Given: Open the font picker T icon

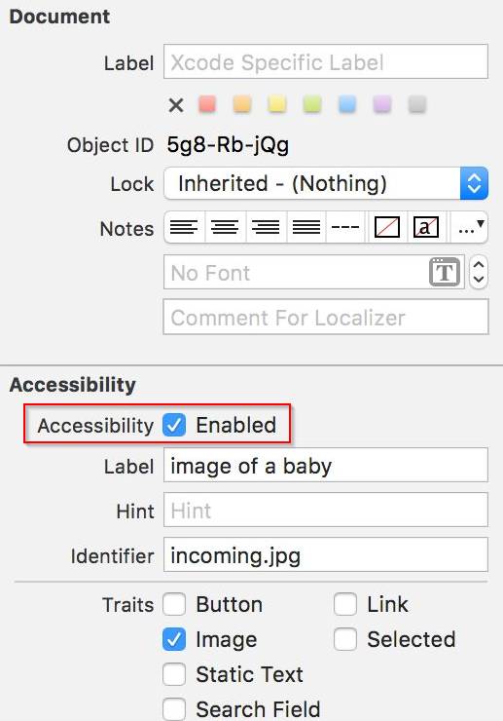Looking at the screenshot, I should click(445, 272).
